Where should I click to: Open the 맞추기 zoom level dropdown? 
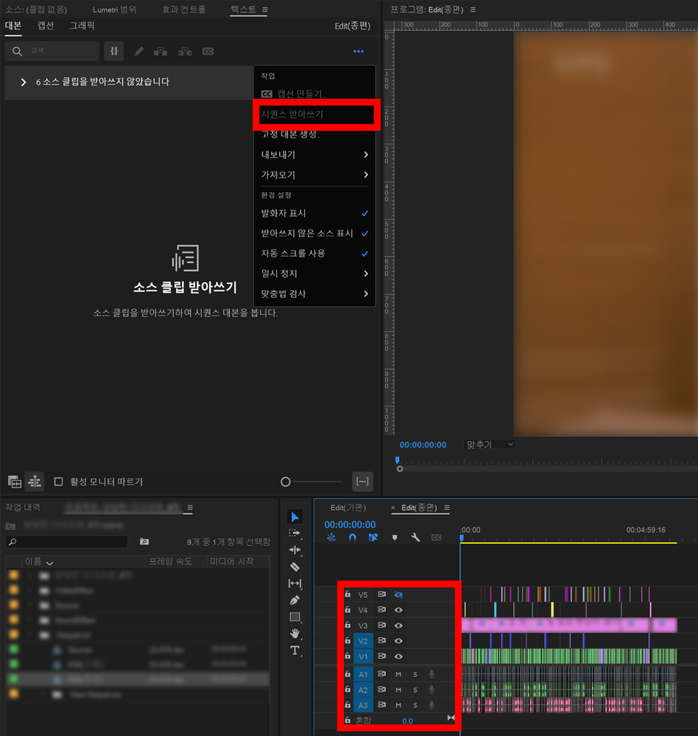click(488, 444)
